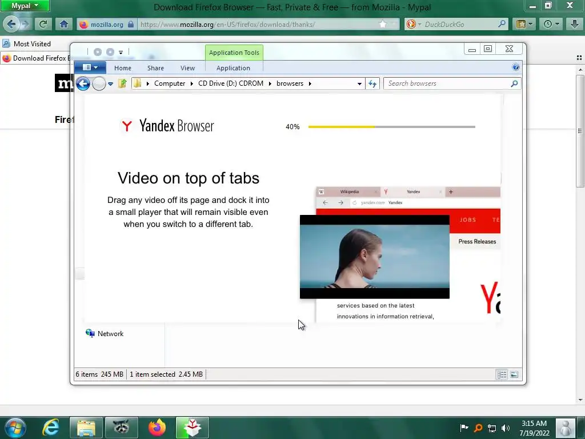Image resolution: width=585 pixels, height=439 pixels.
Task: Expand the arrow after Computer breadcrumb
Action: click(x=192, y=83)
